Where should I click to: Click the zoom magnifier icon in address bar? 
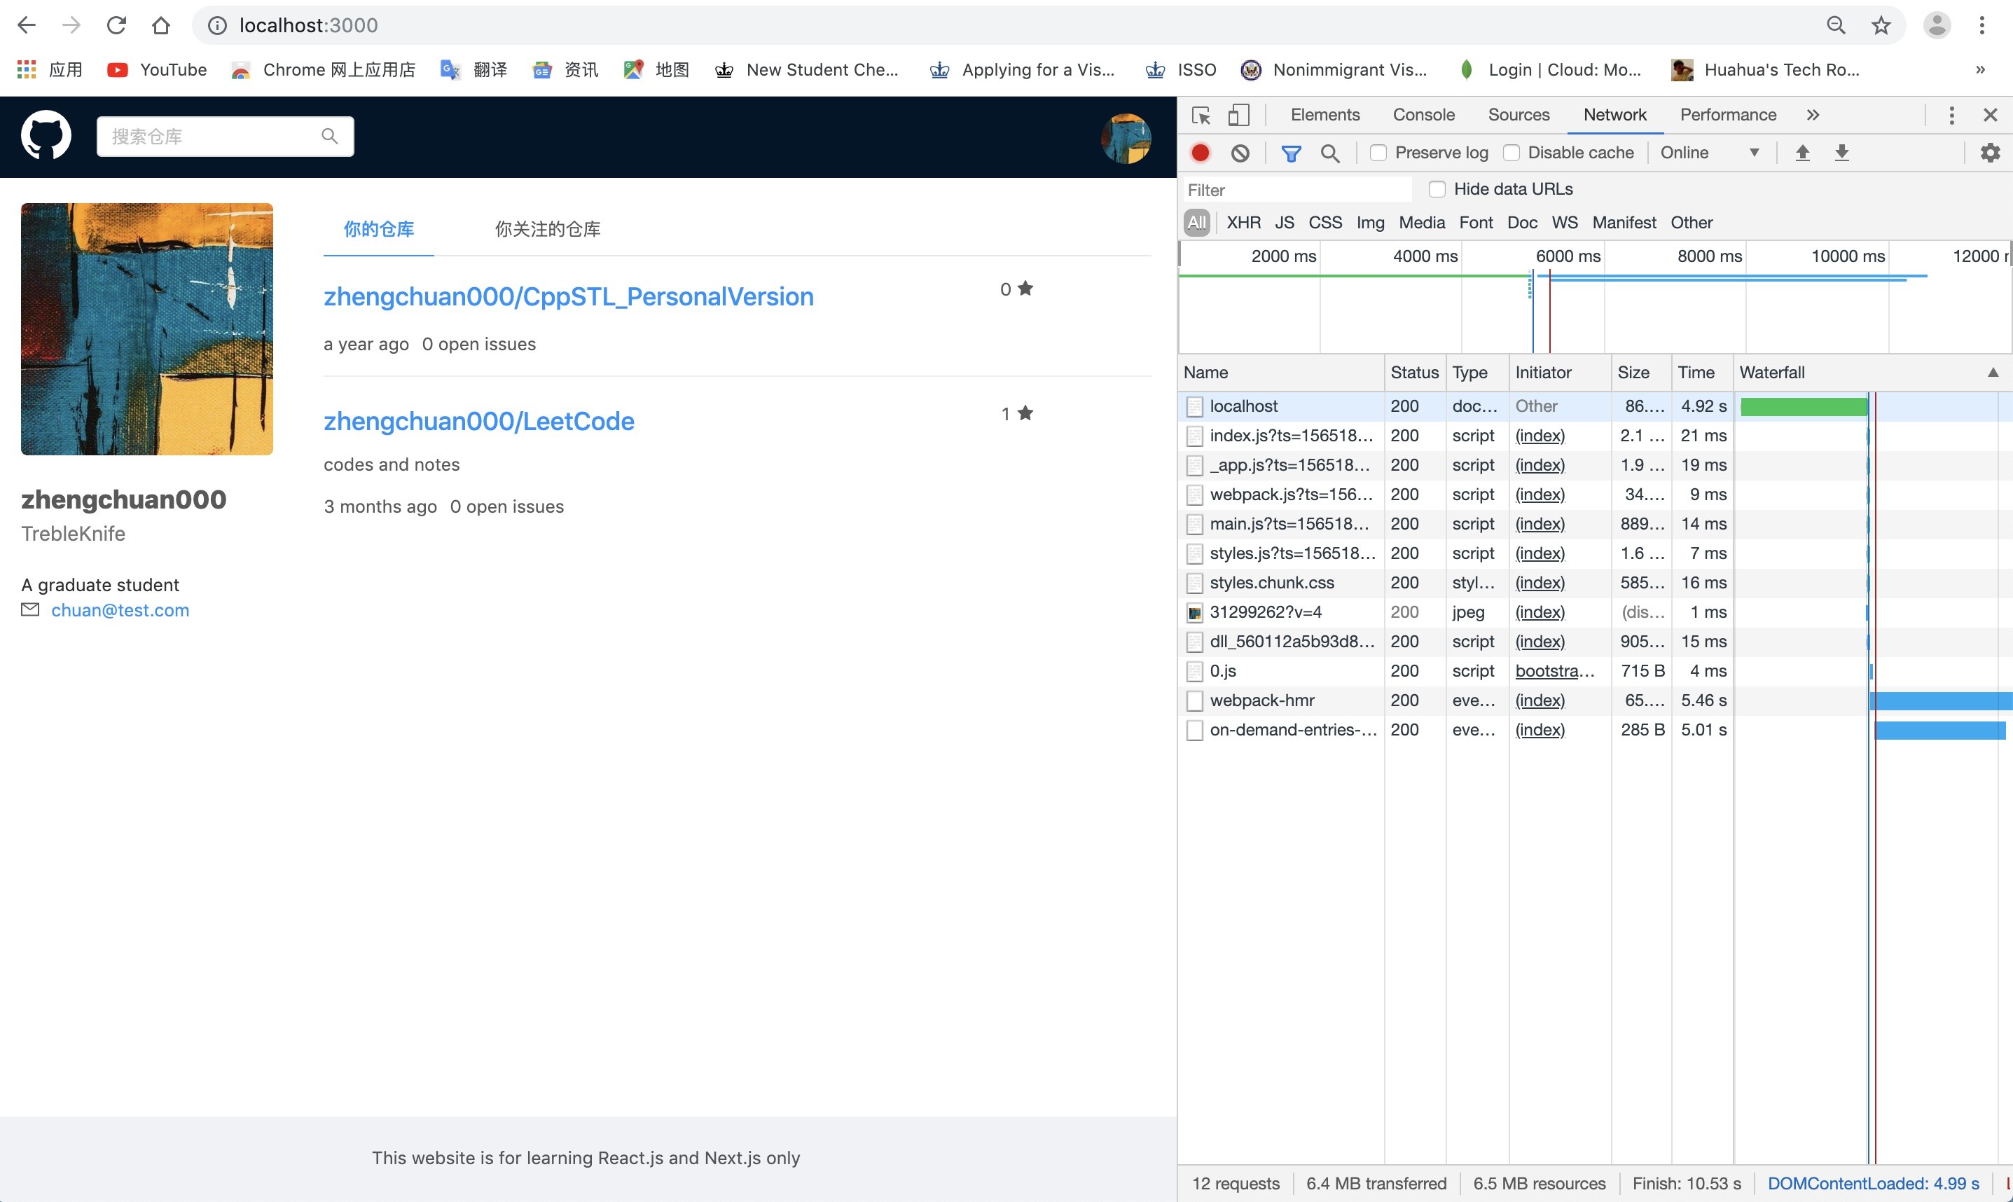(x=1836, y=25)
